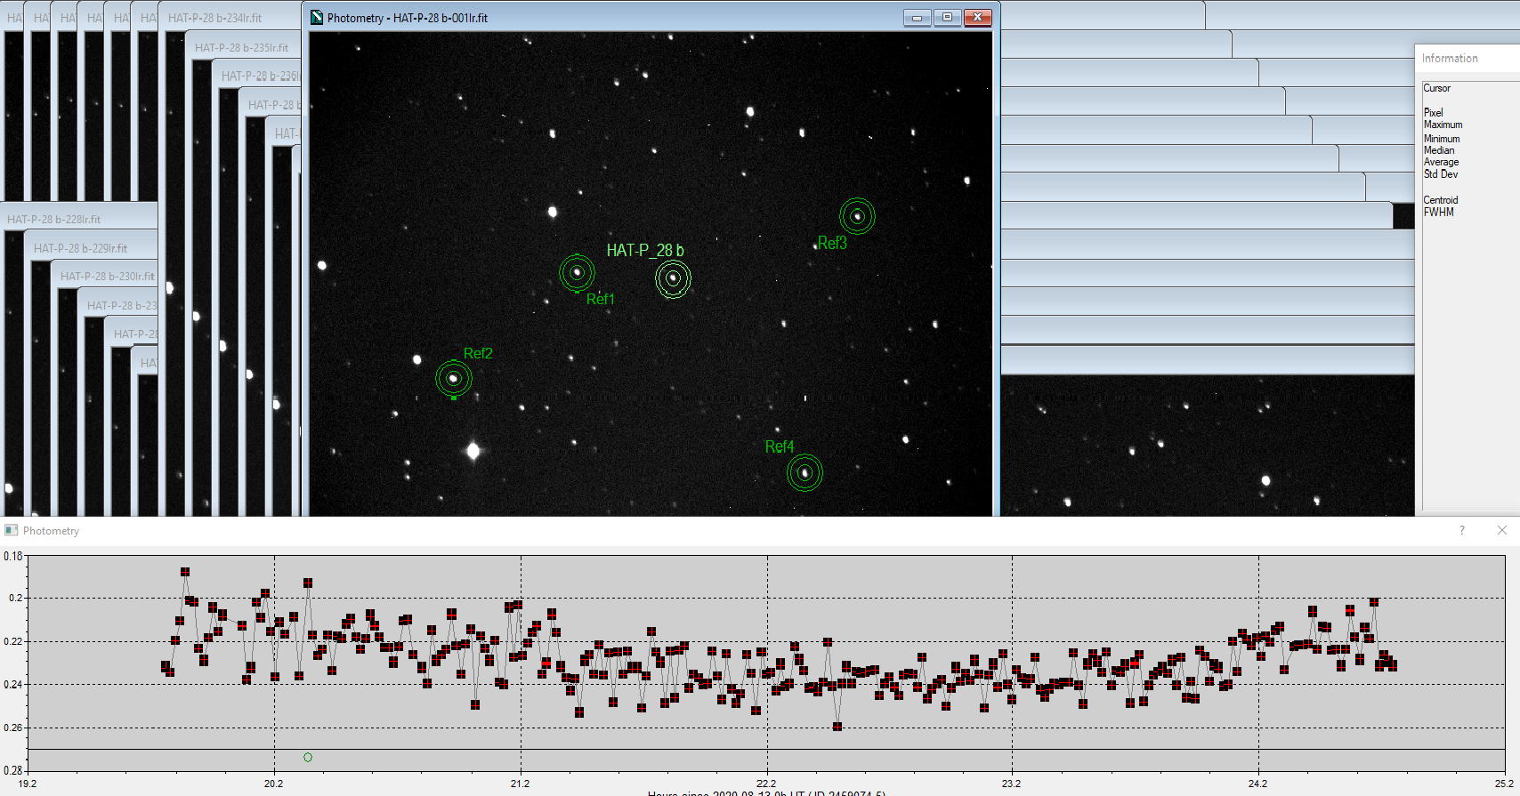Screen dimensions: 1520x796
Task: Bring HAT-P-28 b-234lr.fit window to front
Action: 215,18
